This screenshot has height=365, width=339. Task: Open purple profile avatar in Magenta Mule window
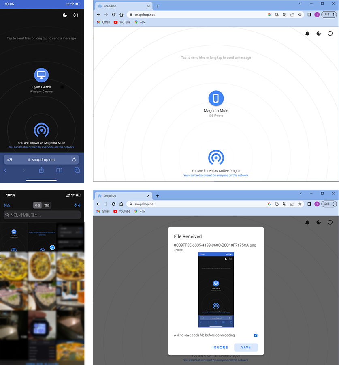click(x=317, y=15)
